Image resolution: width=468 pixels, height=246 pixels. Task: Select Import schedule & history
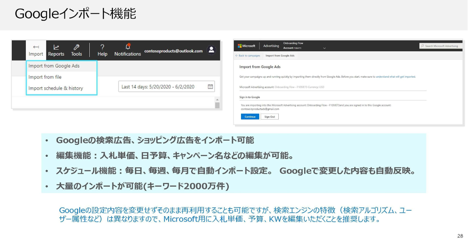click(x=56, y=88)
